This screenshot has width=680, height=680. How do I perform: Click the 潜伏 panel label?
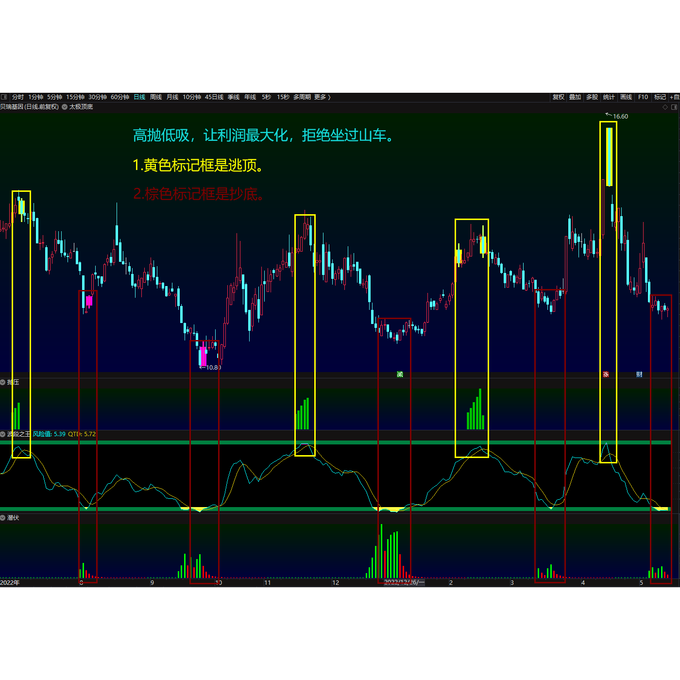pyautogui.click(x=13, y=518)
